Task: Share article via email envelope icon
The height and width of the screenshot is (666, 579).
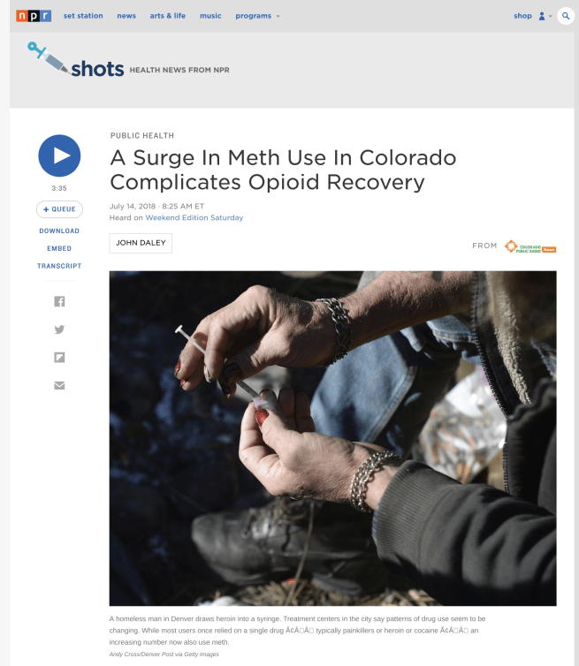Action: [59, 386]
